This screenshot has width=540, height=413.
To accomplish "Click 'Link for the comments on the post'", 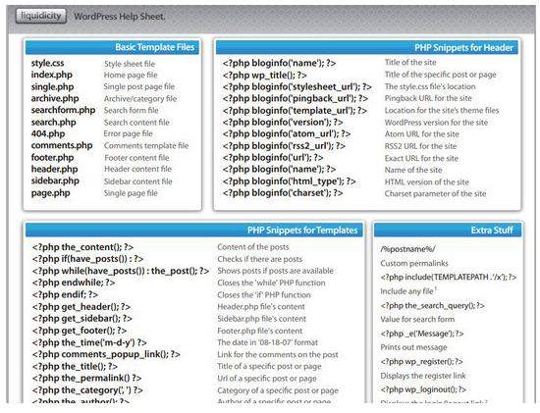I will 278,354.
